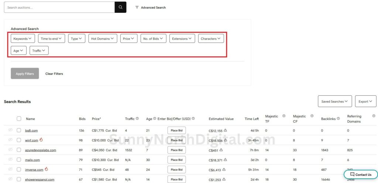Image resolution: width=378 pixels, height=183 pixels.
Task: Open the Keywords filter dropdown
Action: [23, 39]
